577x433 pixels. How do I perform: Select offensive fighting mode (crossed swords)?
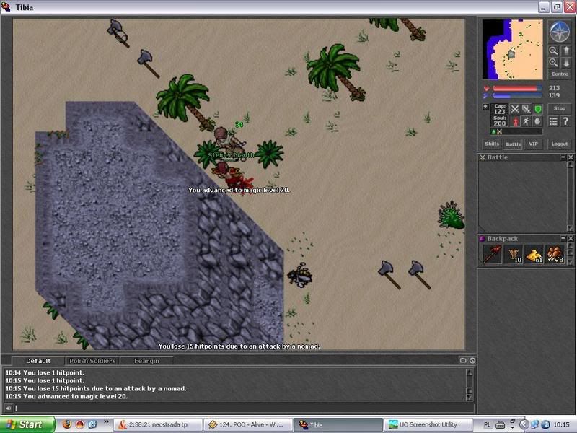(515, 109)
